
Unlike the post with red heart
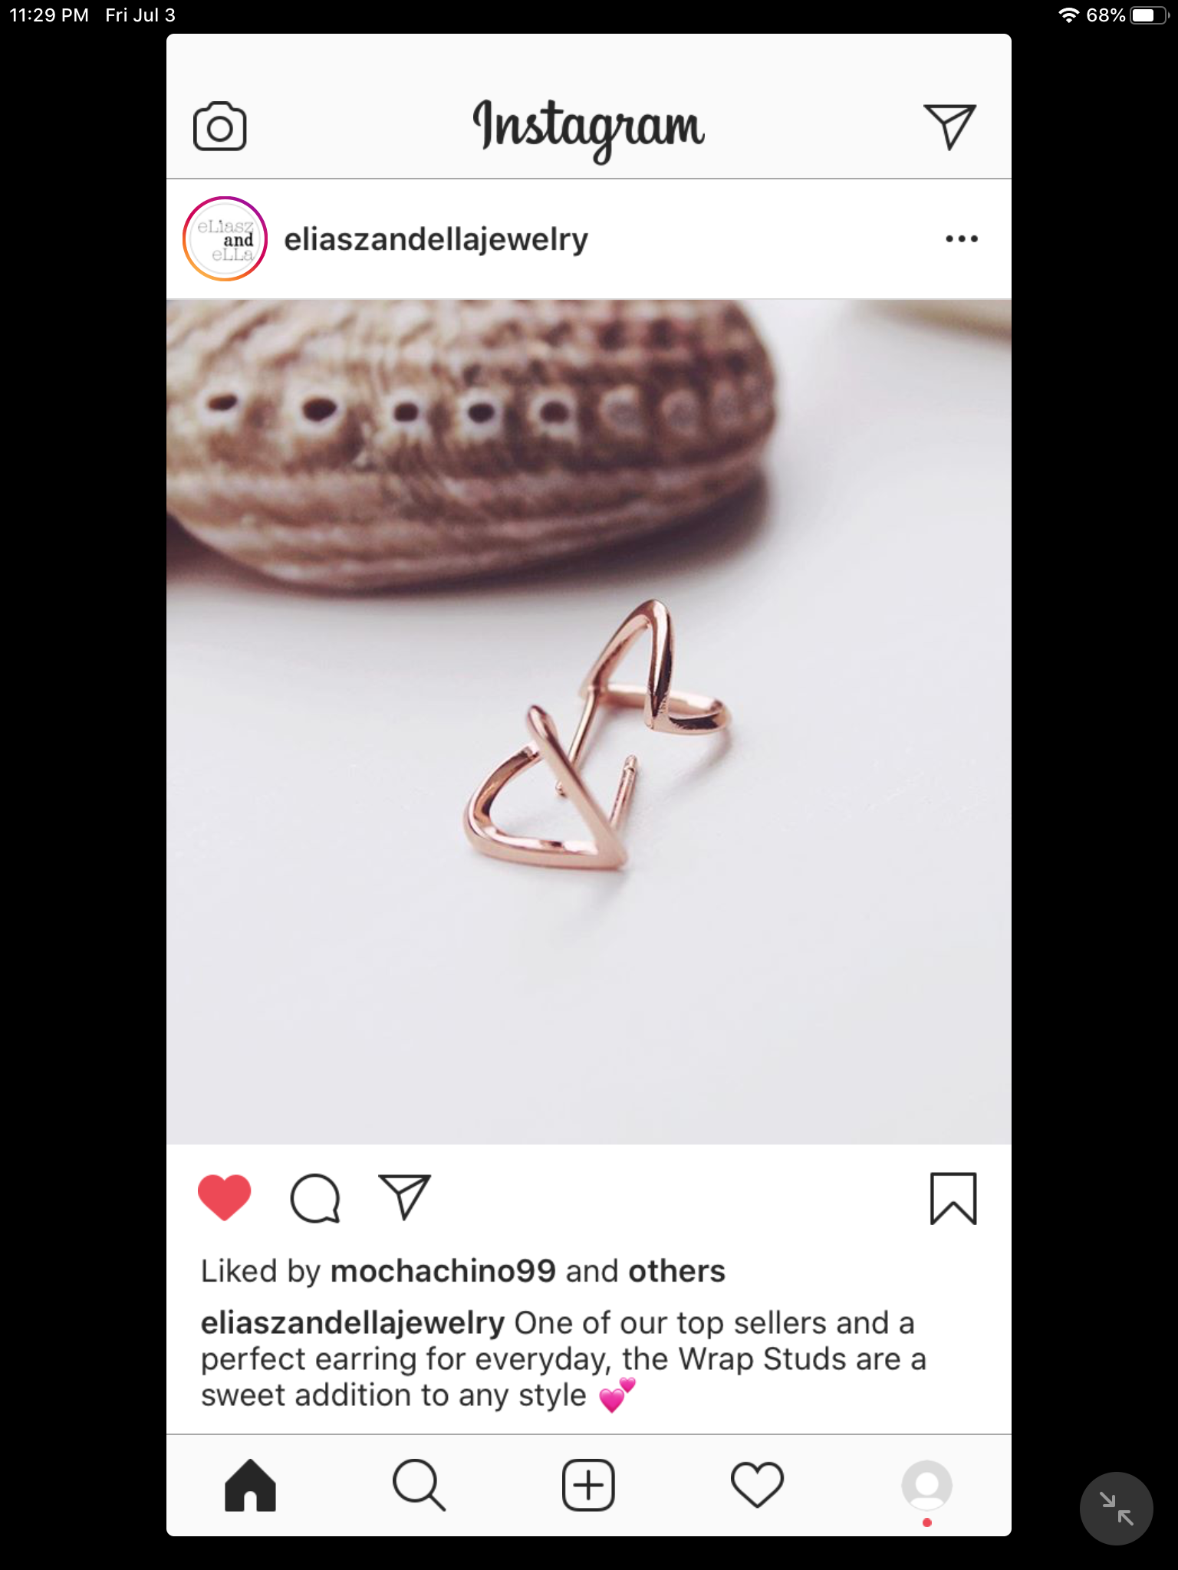224,1197
